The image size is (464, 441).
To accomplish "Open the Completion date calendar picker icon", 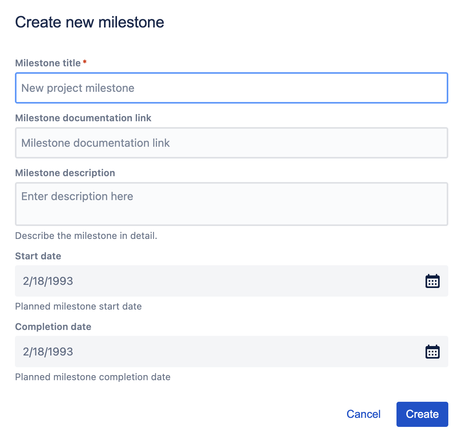I will 432,352.
